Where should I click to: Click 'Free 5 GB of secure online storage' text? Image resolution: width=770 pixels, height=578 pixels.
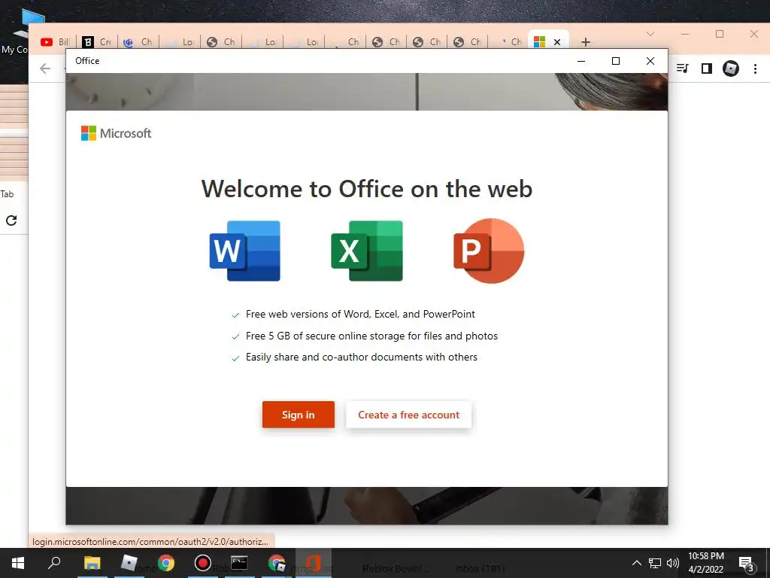pyautogui.click(x=371, y=336)
